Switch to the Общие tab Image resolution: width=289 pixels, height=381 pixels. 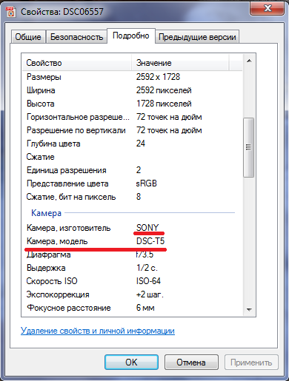[x=28, y=37]
